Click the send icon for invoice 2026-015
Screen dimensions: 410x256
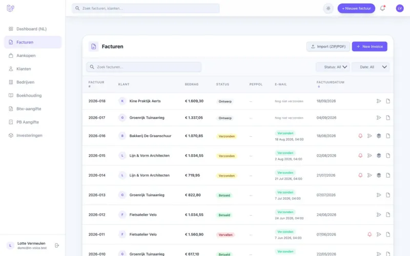tap(370, 156)
